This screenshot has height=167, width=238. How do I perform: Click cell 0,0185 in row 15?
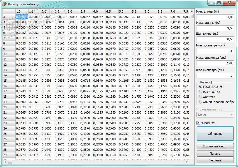(x=22, y=81)
